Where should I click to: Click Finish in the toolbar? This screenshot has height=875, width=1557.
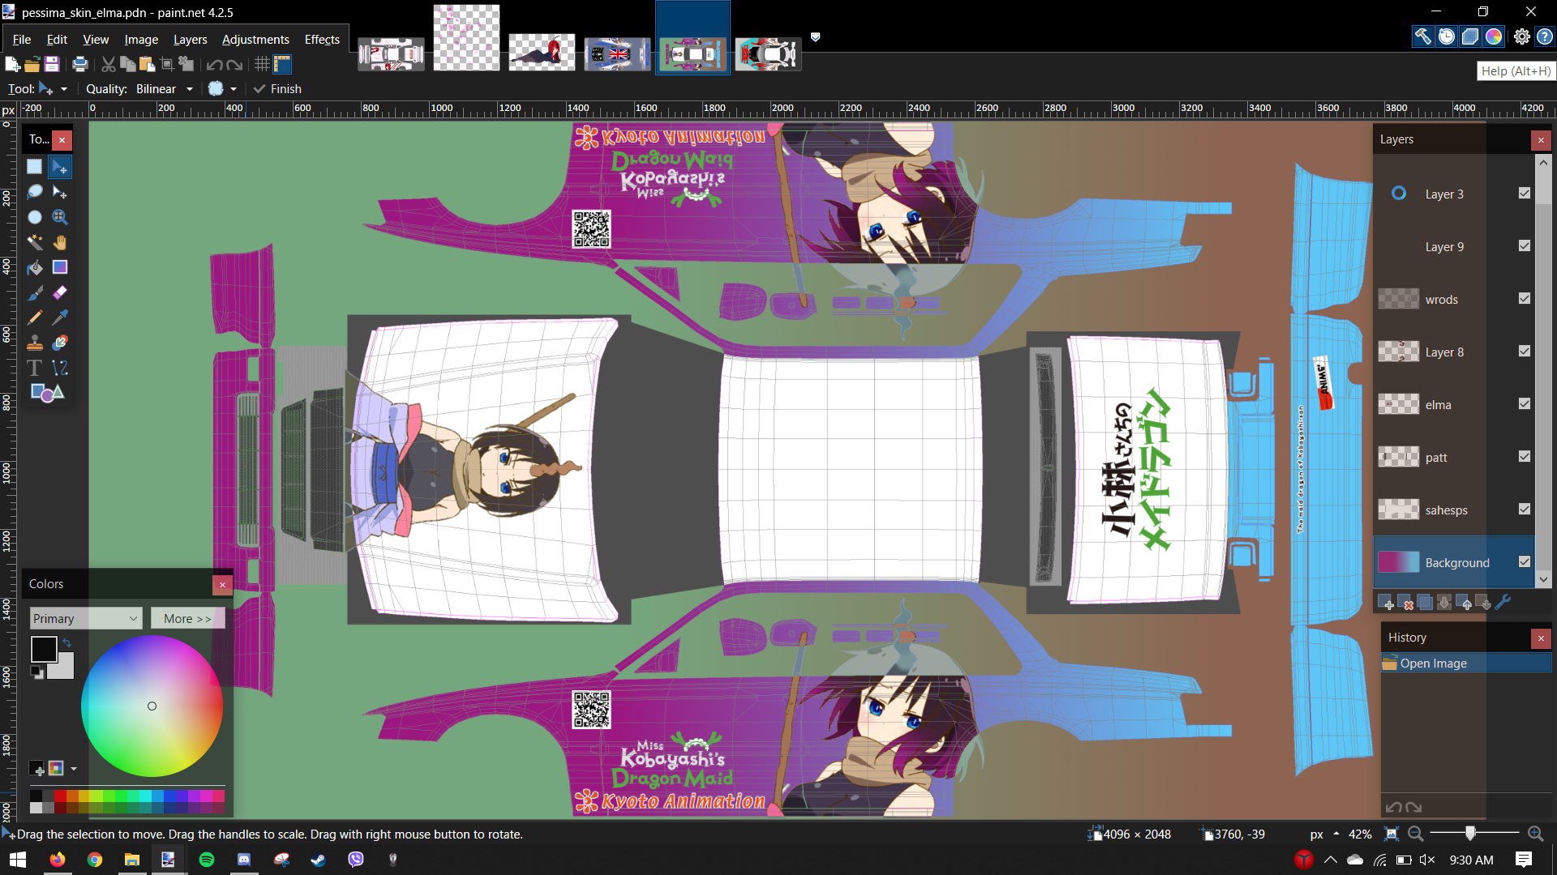pyautogui.click(x=277, y=89)
